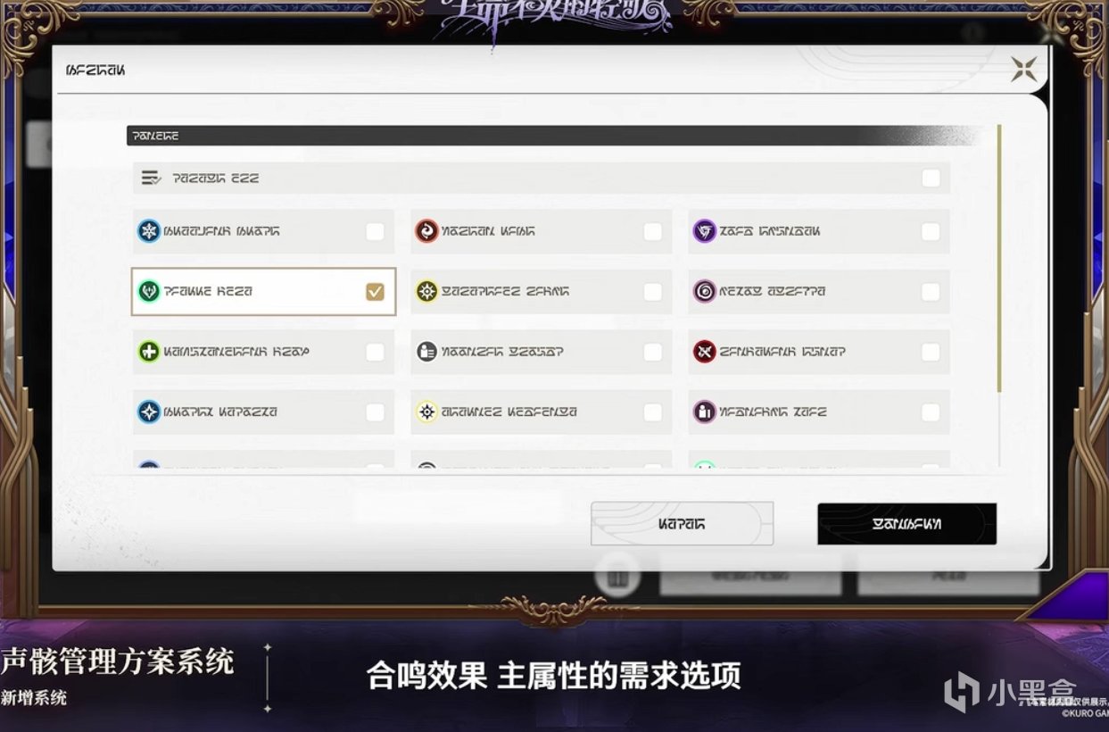Click the blurred trash icon behind the dialog
The image size is (1109, 732).
618,578
